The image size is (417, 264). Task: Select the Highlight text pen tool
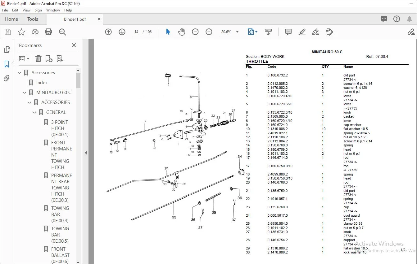(x=302, y=32)
